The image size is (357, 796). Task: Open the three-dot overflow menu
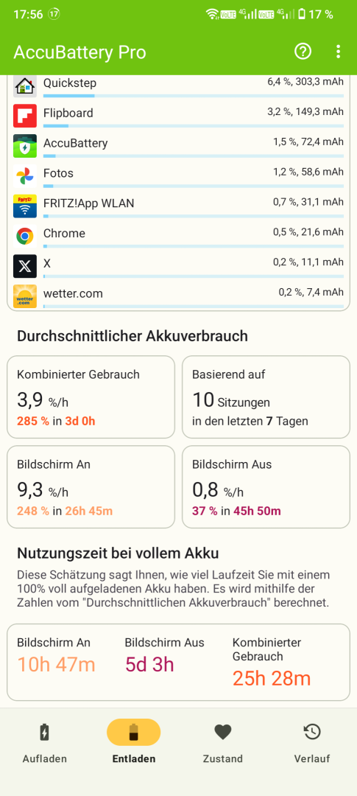(338, 52)
